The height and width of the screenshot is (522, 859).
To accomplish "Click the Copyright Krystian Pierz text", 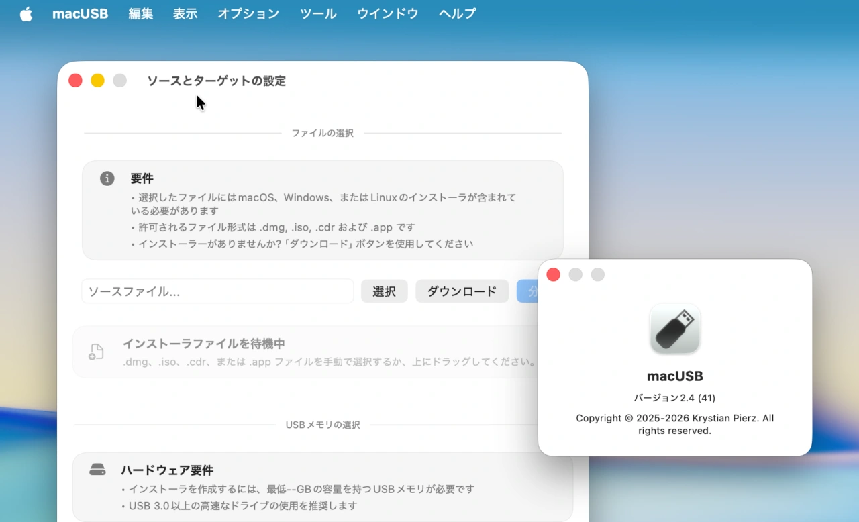I will click(x=675, y=424).
